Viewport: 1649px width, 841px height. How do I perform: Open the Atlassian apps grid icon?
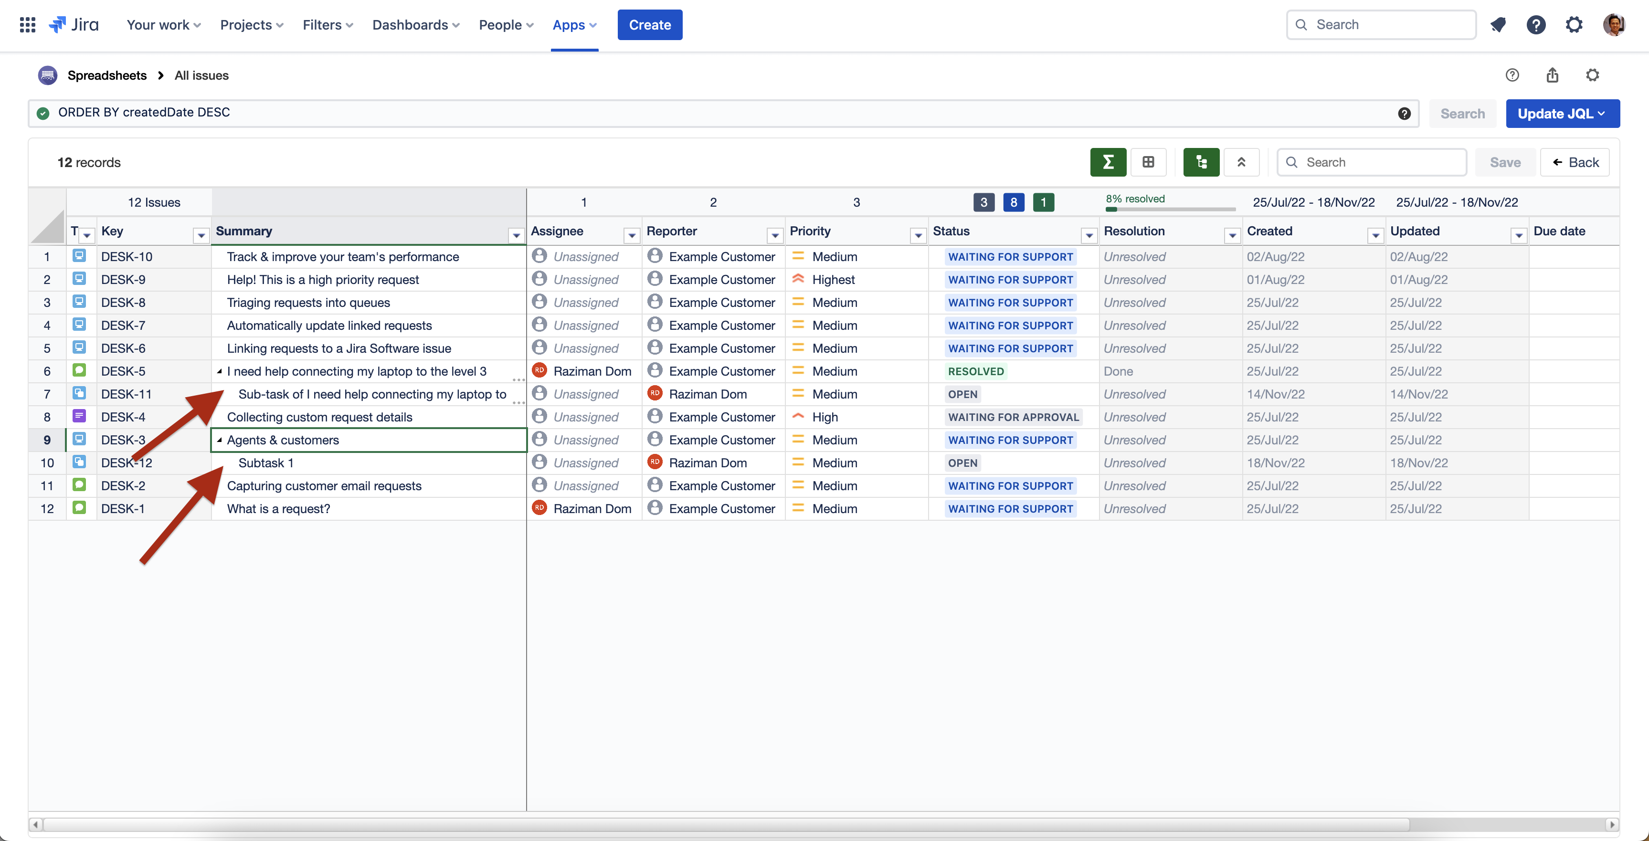coord(27,24)
